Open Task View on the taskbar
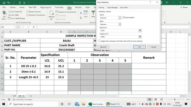Screen dimensions: 191x107 click(x=69, y=104)
